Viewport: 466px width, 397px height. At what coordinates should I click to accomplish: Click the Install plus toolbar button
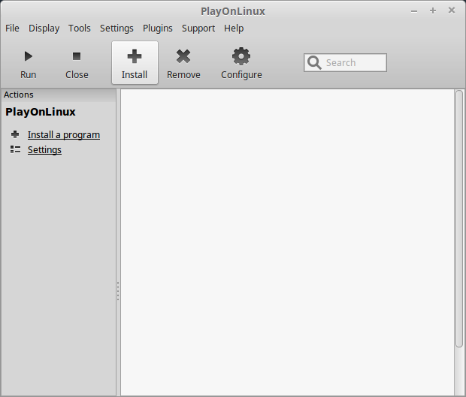pos(135,62)
